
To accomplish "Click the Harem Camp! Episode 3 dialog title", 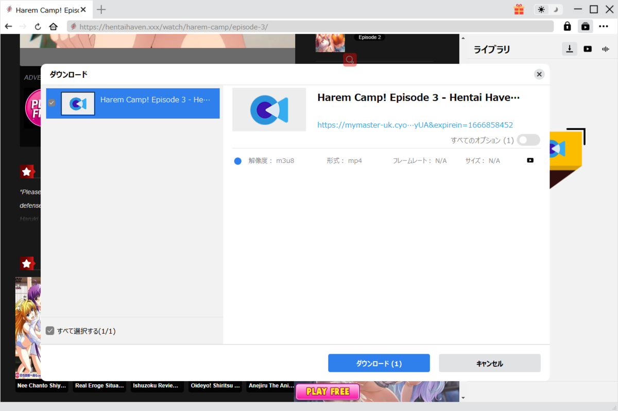I will tap(419, 97).
